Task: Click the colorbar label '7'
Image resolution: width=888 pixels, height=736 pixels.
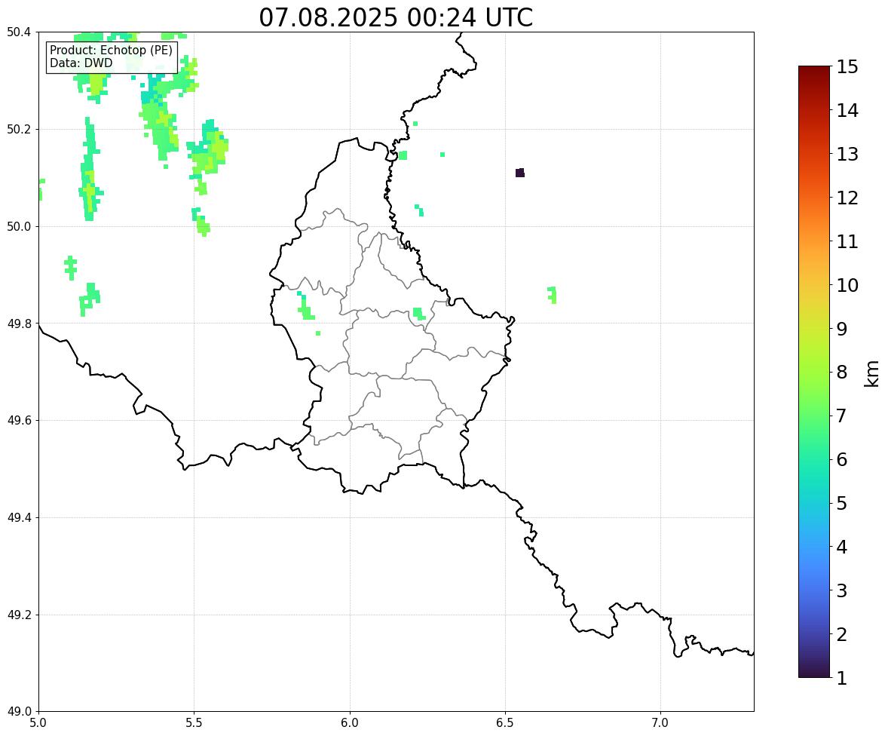Action: pyautogui.click(x=841, y=416)
